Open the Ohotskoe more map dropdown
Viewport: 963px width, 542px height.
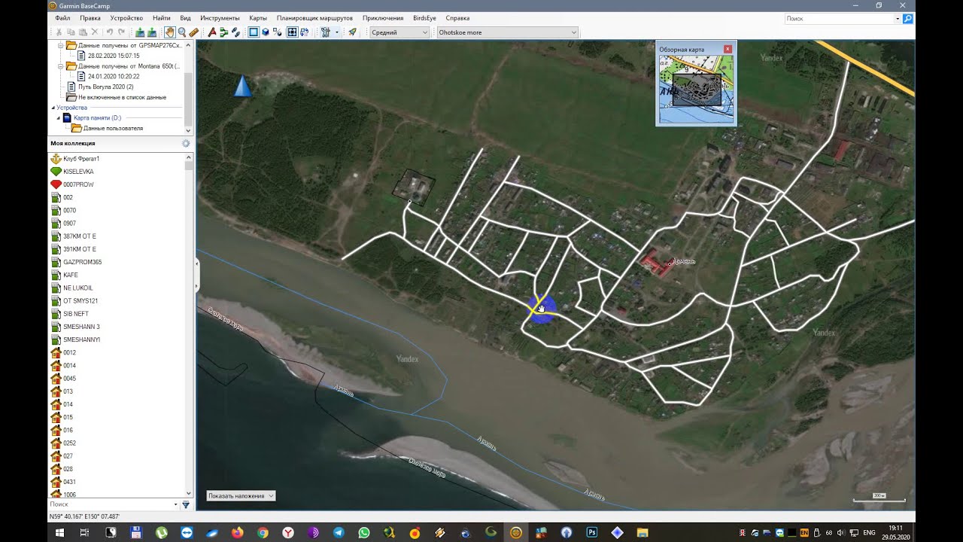coord(508,32)
